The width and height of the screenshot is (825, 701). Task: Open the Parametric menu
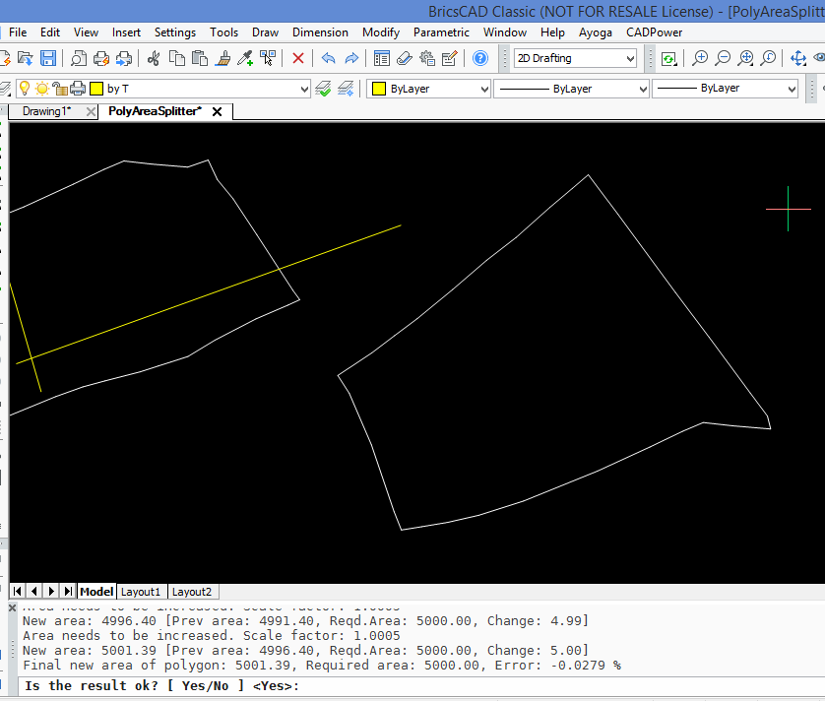coord(441,32)
